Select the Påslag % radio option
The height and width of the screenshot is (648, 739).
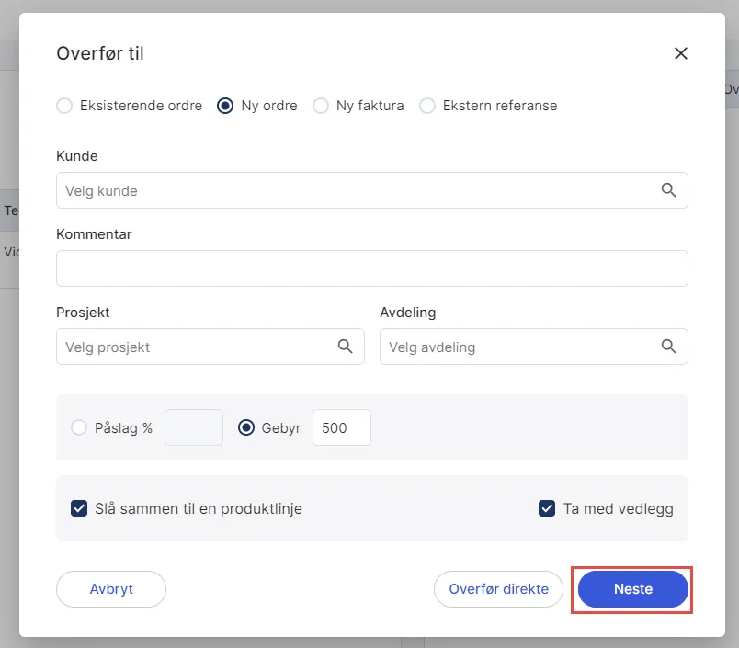coord(79,427)
